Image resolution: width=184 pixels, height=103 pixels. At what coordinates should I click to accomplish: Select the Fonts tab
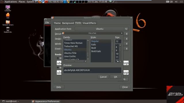coord(78,23)
